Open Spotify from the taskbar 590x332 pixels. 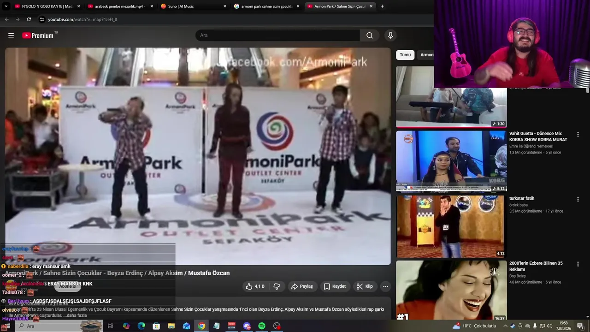pos(261,326)
